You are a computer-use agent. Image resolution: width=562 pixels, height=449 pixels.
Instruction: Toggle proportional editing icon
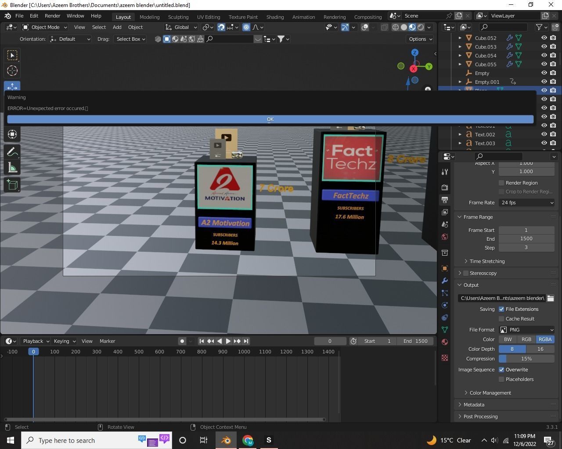pyautogui.click(x=246, y=27)
